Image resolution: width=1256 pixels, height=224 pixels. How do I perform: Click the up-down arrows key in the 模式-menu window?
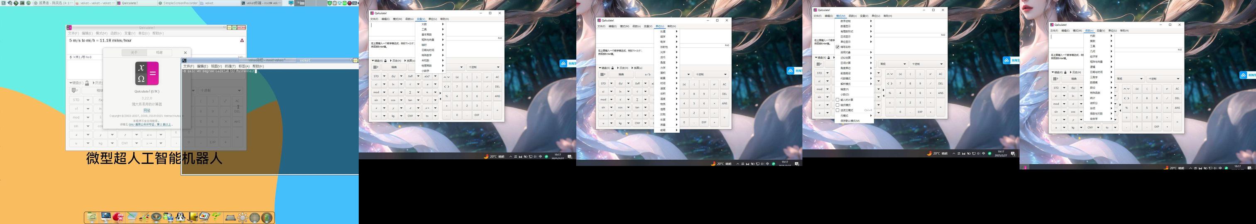[890, 74]
